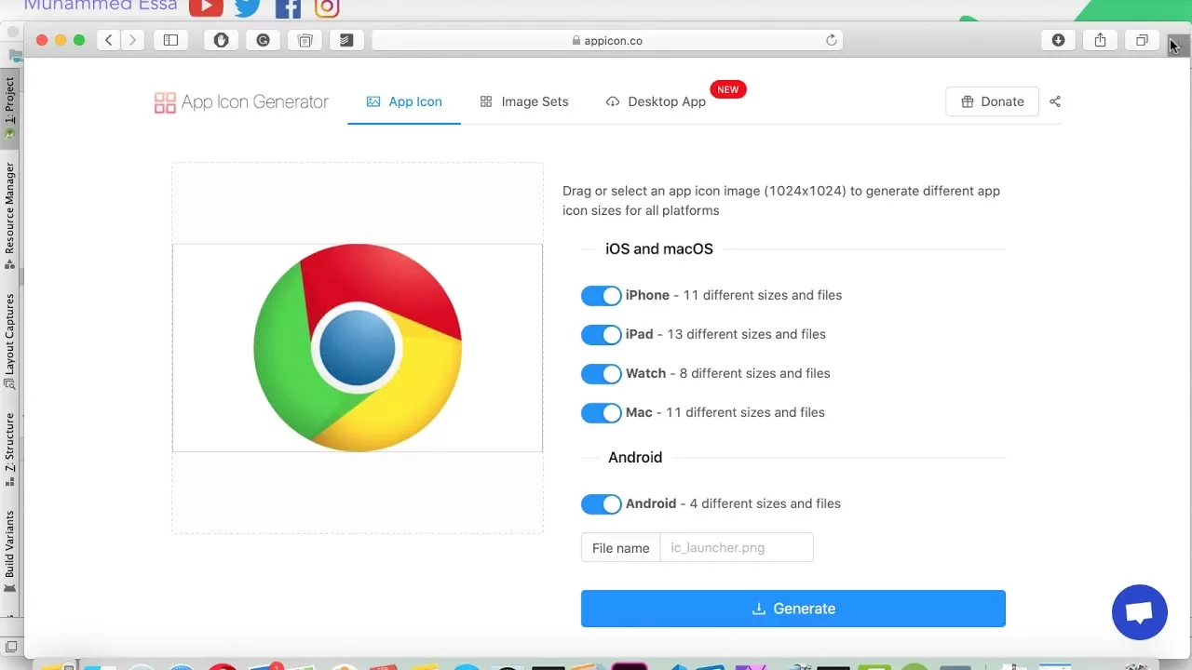The height and width of the screenshot is (670, 1192).
Task: Click the ic_launcher.png file name field
Action: (737, 548)
